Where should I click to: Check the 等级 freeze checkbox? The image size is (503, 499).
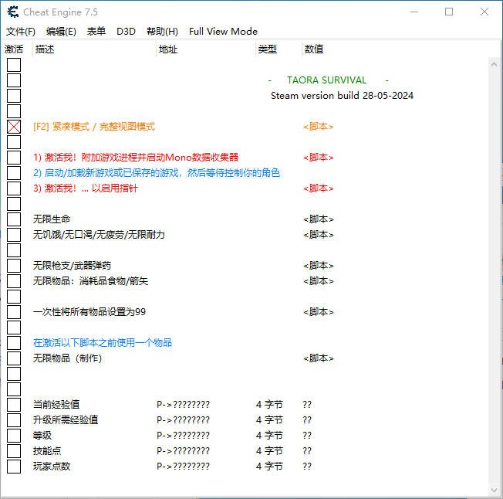(x=14, y=436)
